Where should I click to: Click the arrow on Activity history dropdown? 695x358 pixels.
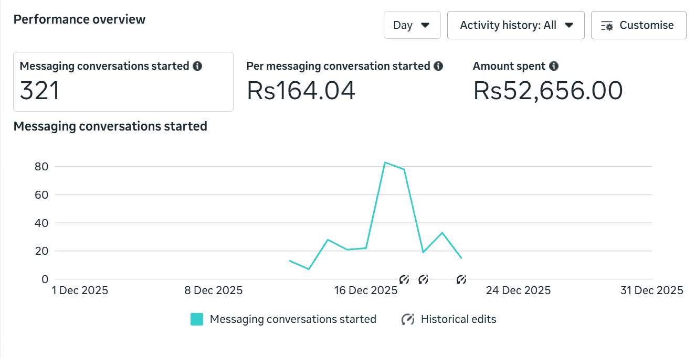click(x=569, y=25)
